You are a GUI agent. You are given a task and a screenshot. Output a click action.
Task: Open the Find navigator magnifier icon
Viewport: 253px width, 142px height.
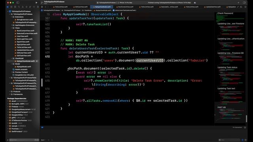pyautogui.click(x=19, y=7)
